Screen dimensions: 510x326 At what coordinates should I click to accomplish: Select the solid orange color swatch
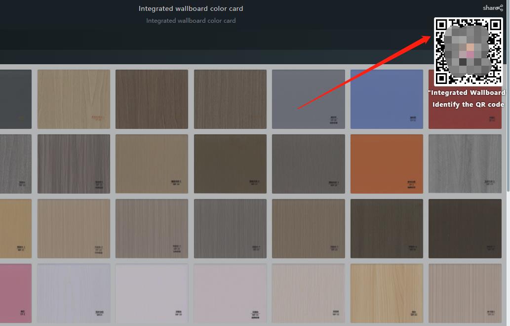pyautogui.click(x=387, y=163)
